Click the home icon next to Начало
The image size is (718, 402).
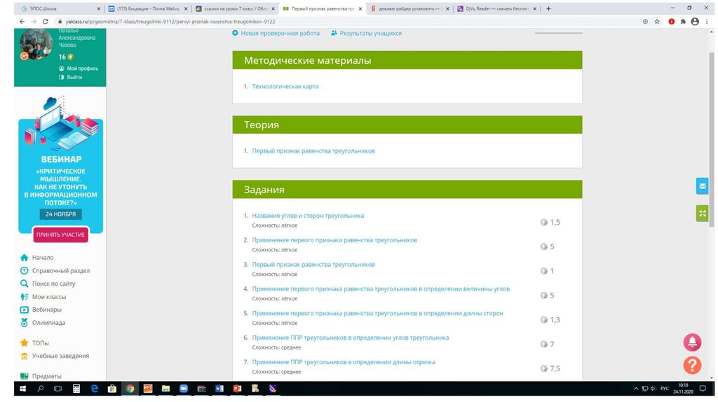click(25, 258)
